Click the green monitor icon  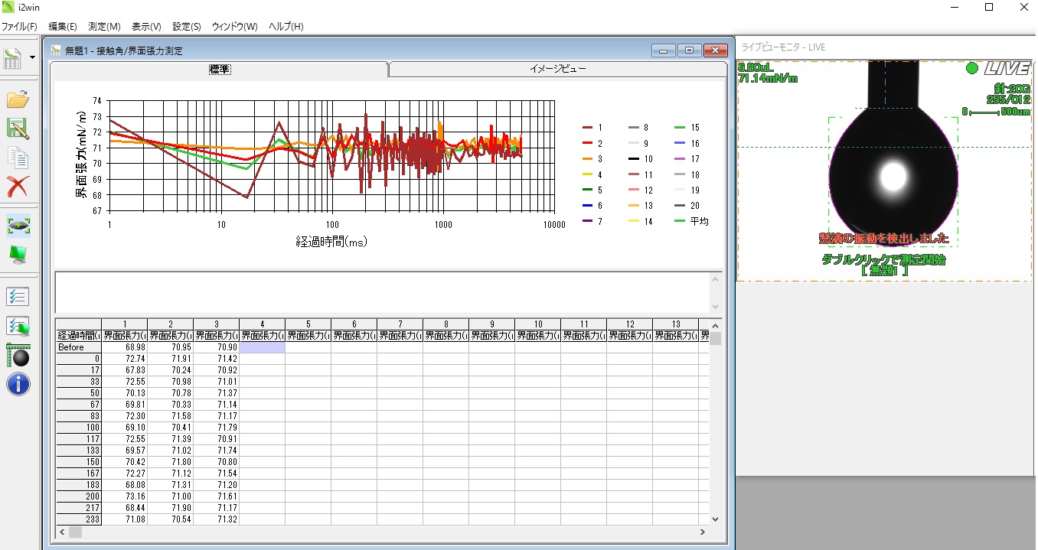click(x=18, y=253)
